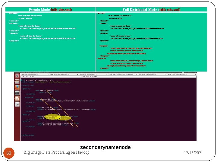Image resolution: width=217 pixels, height=163 pixels.
Task: Click the dfs.replication name line in terminal
Action: 47,91
